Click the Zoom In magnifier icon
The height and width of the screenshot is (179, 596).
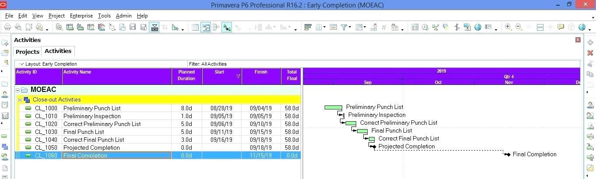(x=508, y=27)
